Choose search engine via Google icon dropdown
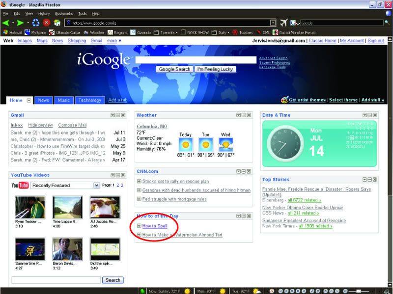This screenshot has width=393, height=294. [295, 23]
